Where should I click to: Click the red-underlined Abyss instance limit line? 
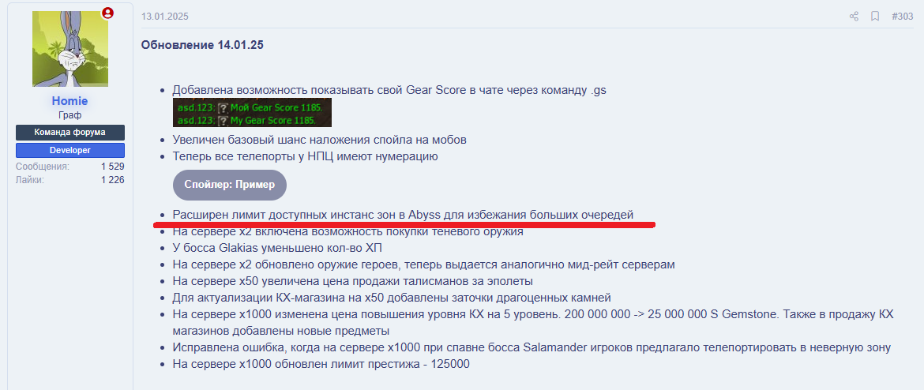click(x=403, y=215)
